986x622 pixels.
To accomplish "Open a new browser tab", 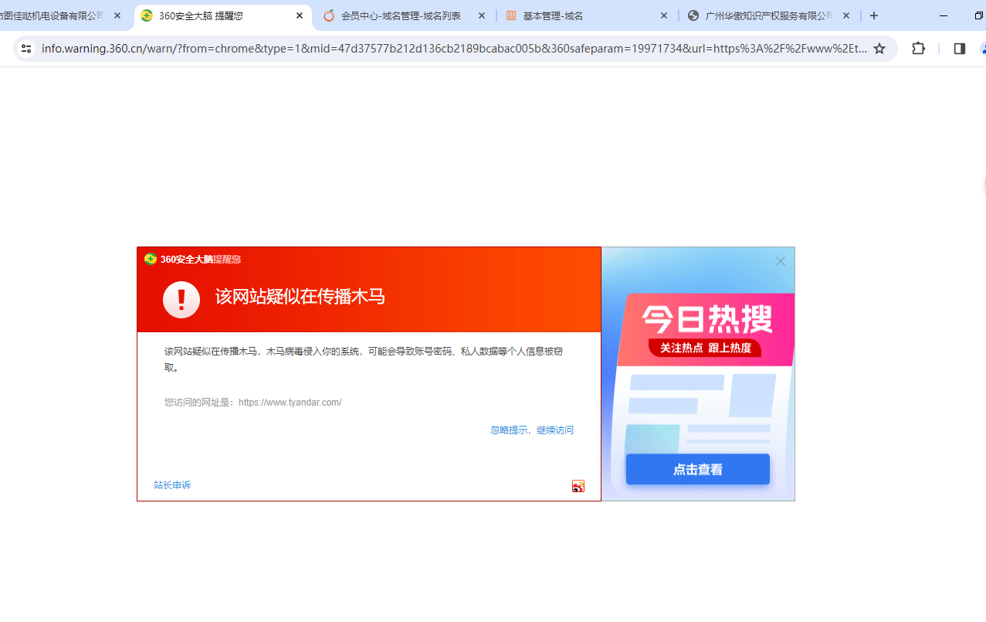I will [874, 15].
